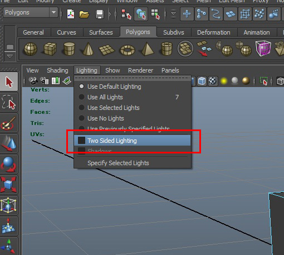The image size is (284, 255).
Task: Create polygon cone from shelf
Action: (x=88, y=49)
